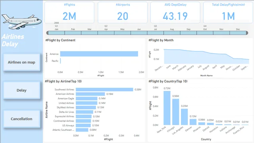Click the #Flight by Airline(Top 10) title

tap(63, 81)
